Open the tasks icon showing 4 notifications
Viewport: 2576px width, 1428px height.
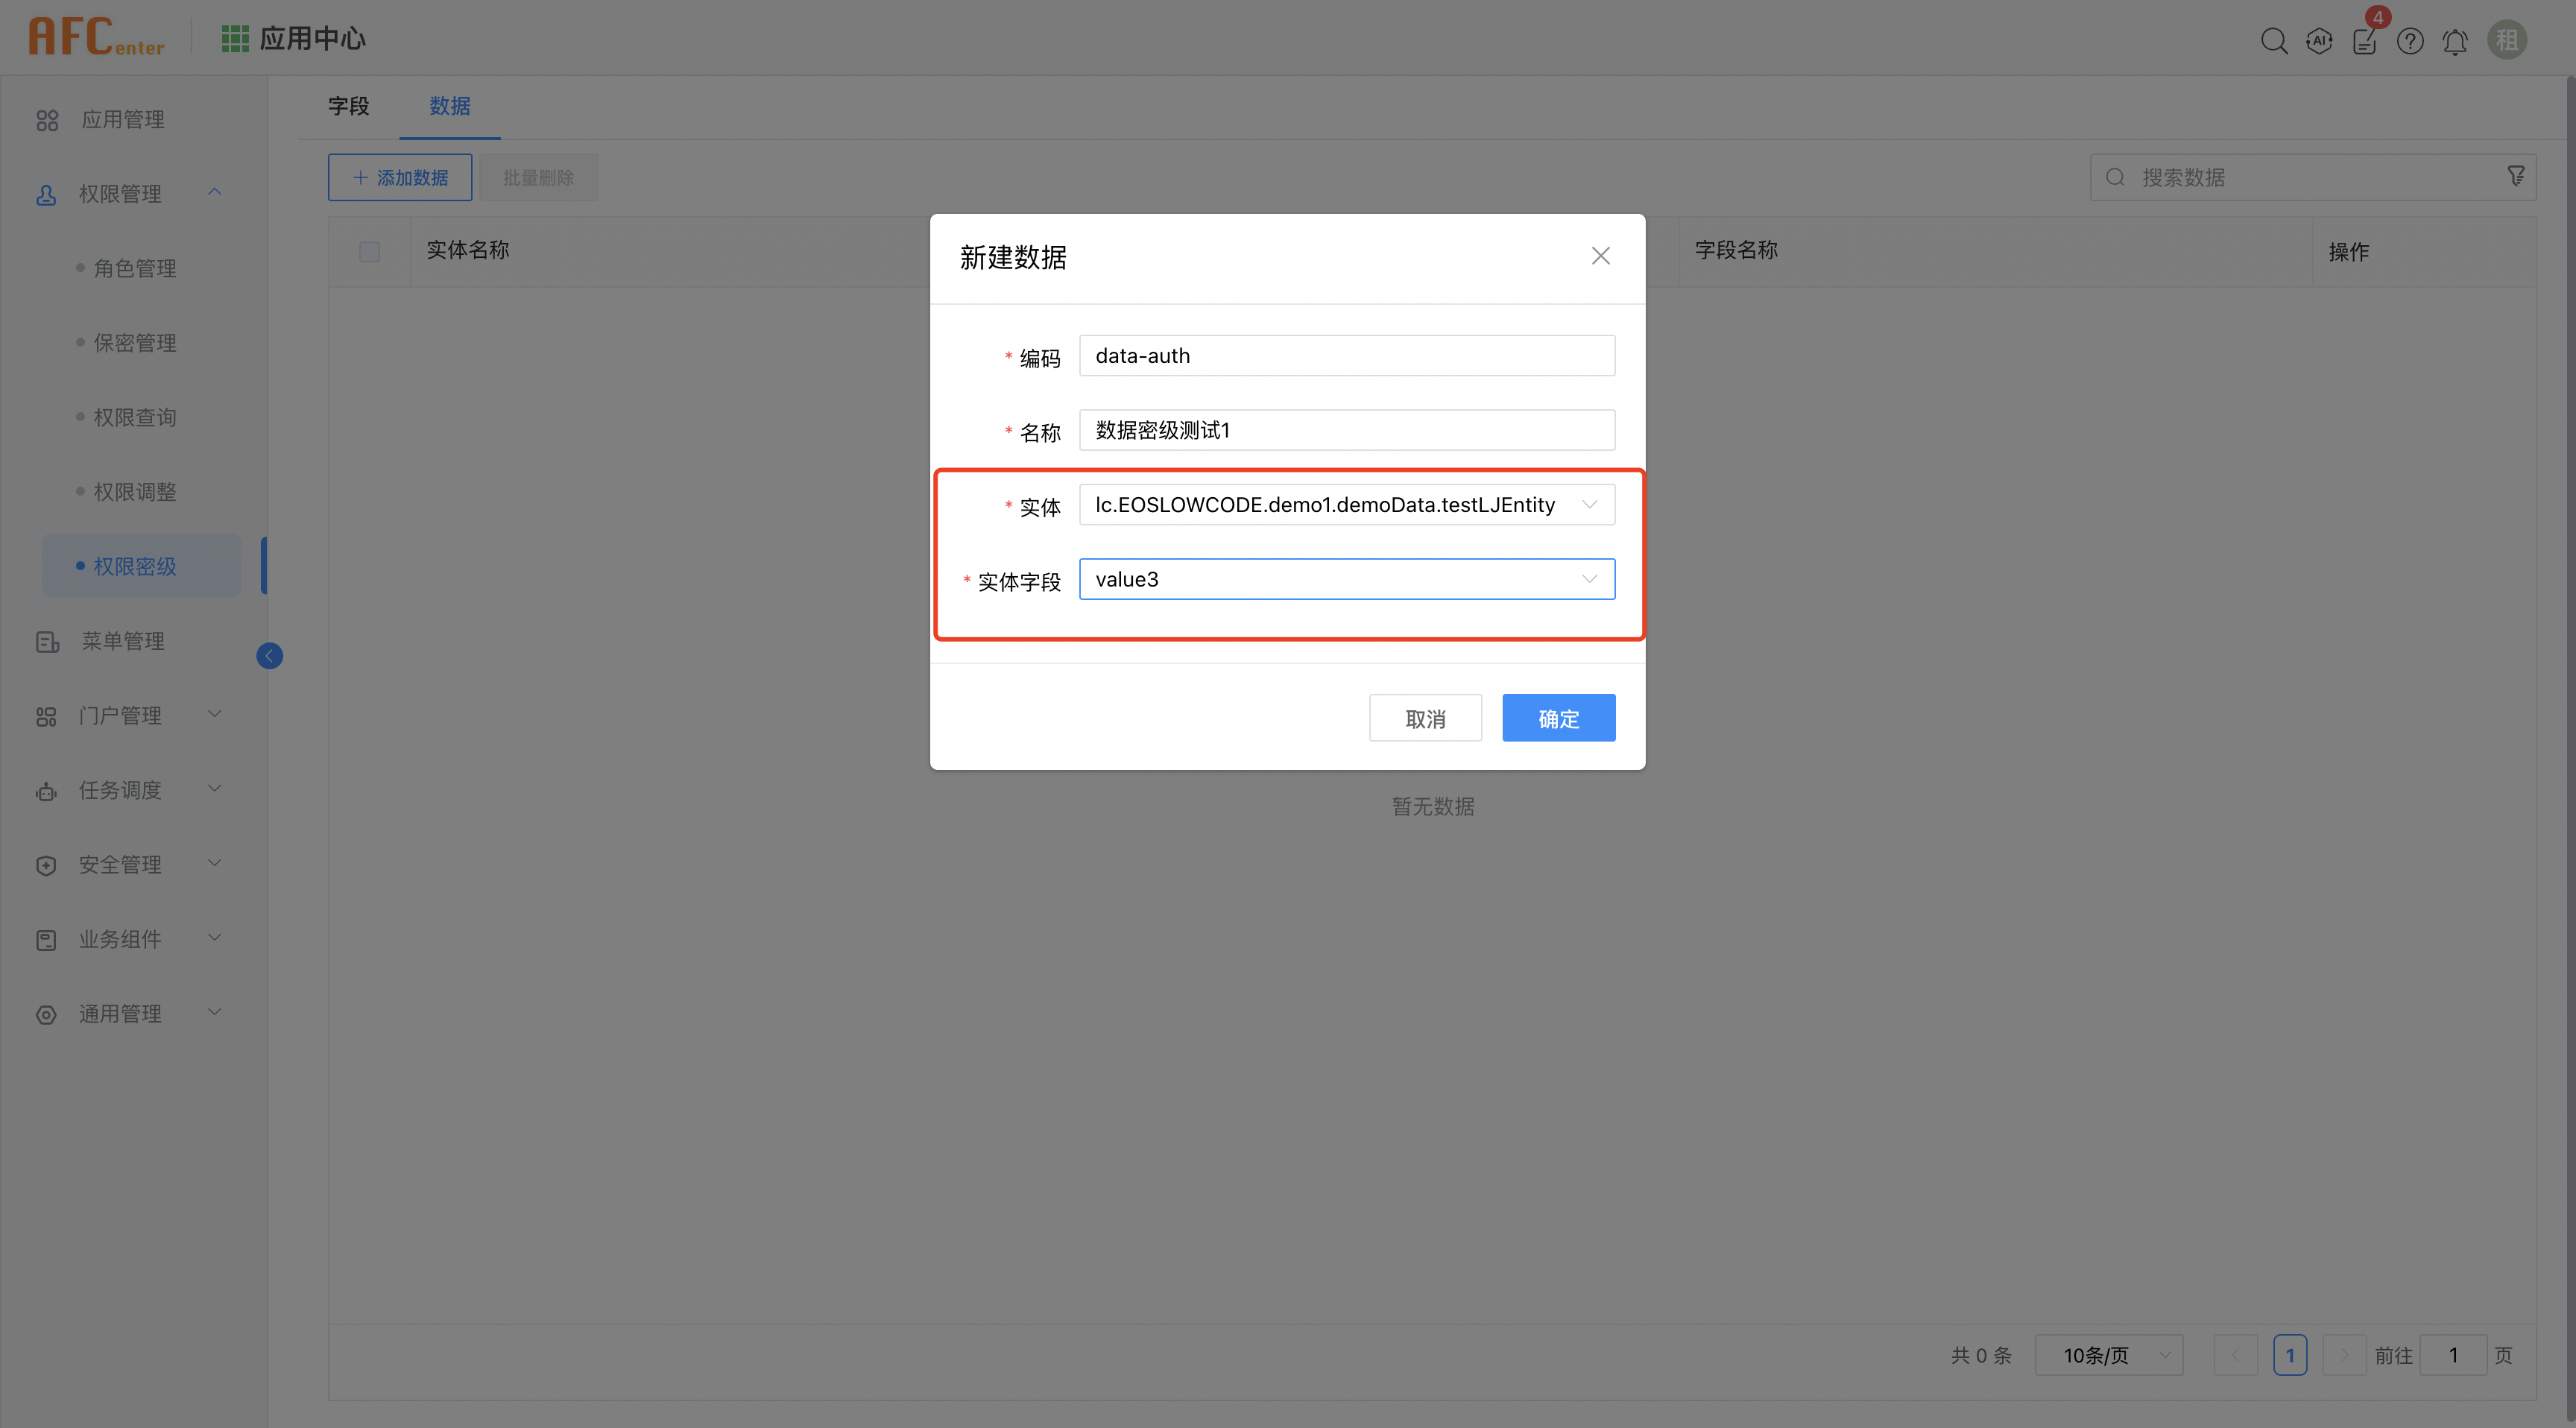pos(2365,41)
